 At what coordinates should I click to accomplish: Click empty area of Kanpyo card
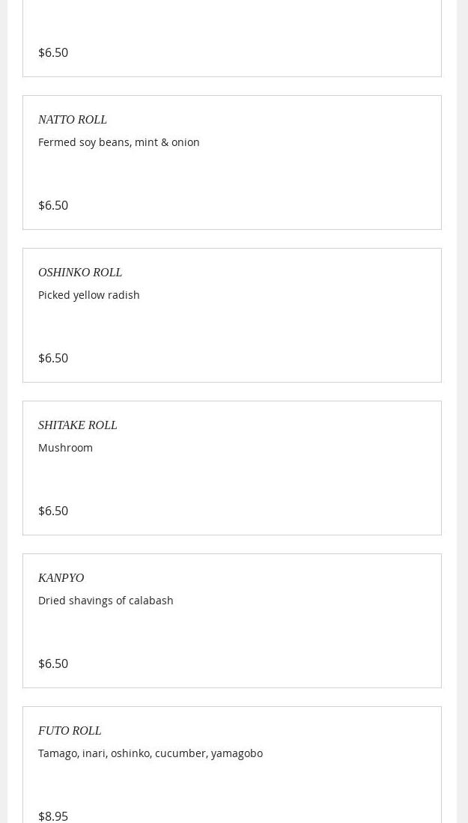point(314,633)
